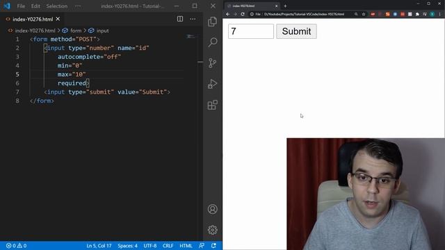Open a new browser tab

[x=285, y=6]
